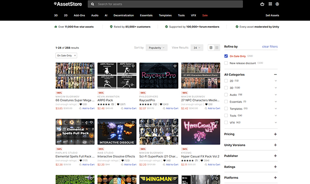
Task: Add RaycastPro to cart
Action: click(x=171, y=108)
